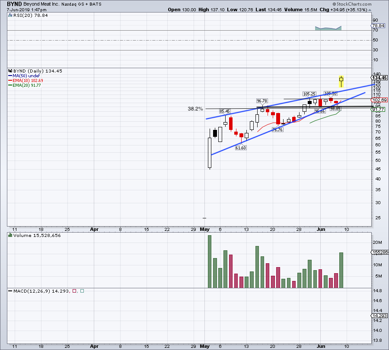Click the 13.8 MACD axis label
Image resolution: width=389 pixels, height=350 pixels.
pos(377,341)
